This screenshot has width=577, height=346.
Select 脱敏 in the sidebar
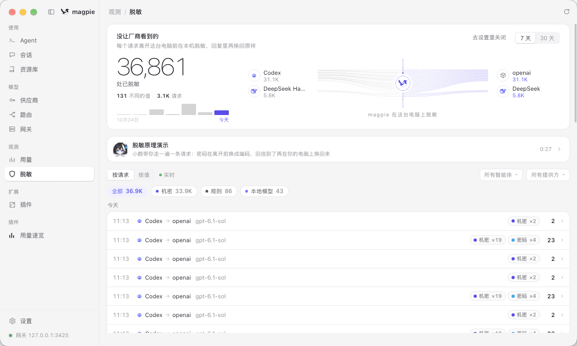click(49, 174)
